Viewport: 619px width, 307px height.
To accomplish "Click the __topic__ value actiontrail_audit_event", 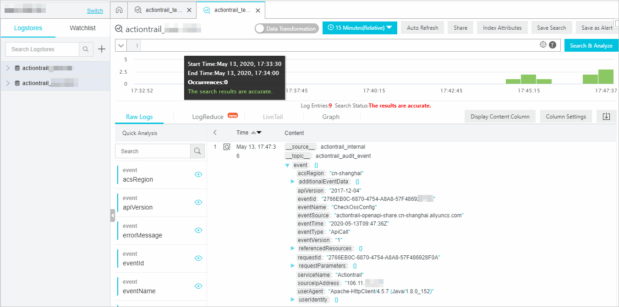I will pyautogui.click(x=343, y=156).
